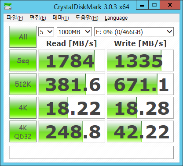Start the 4K QD32 benchmark
The height and width of the screenshot is (166, 183).
click(23, 131)
